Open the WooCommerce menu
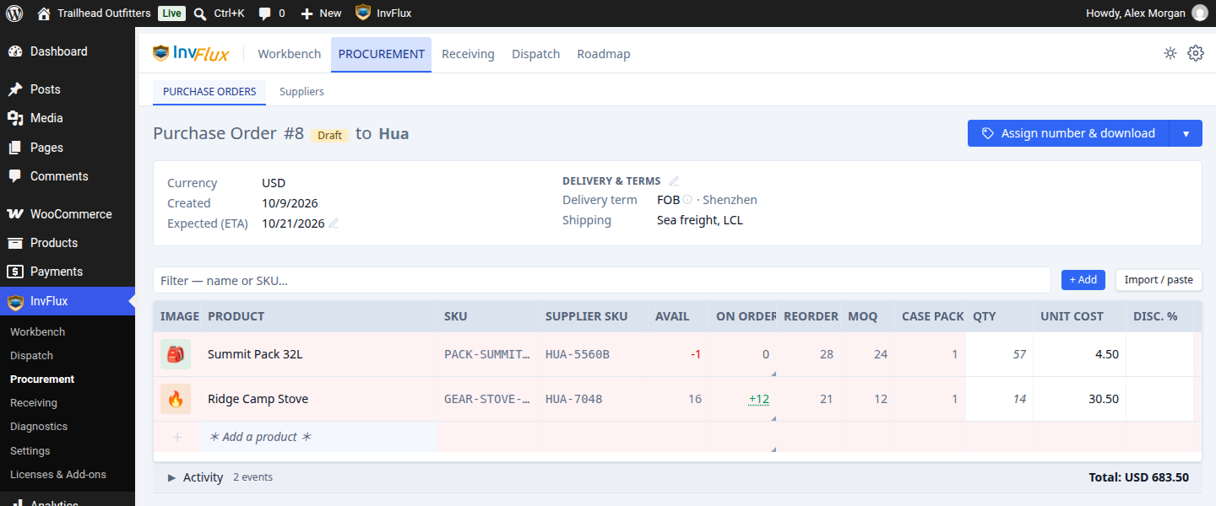The height and width of the screenshot is (506, 1216). click(x=68, y=214)
